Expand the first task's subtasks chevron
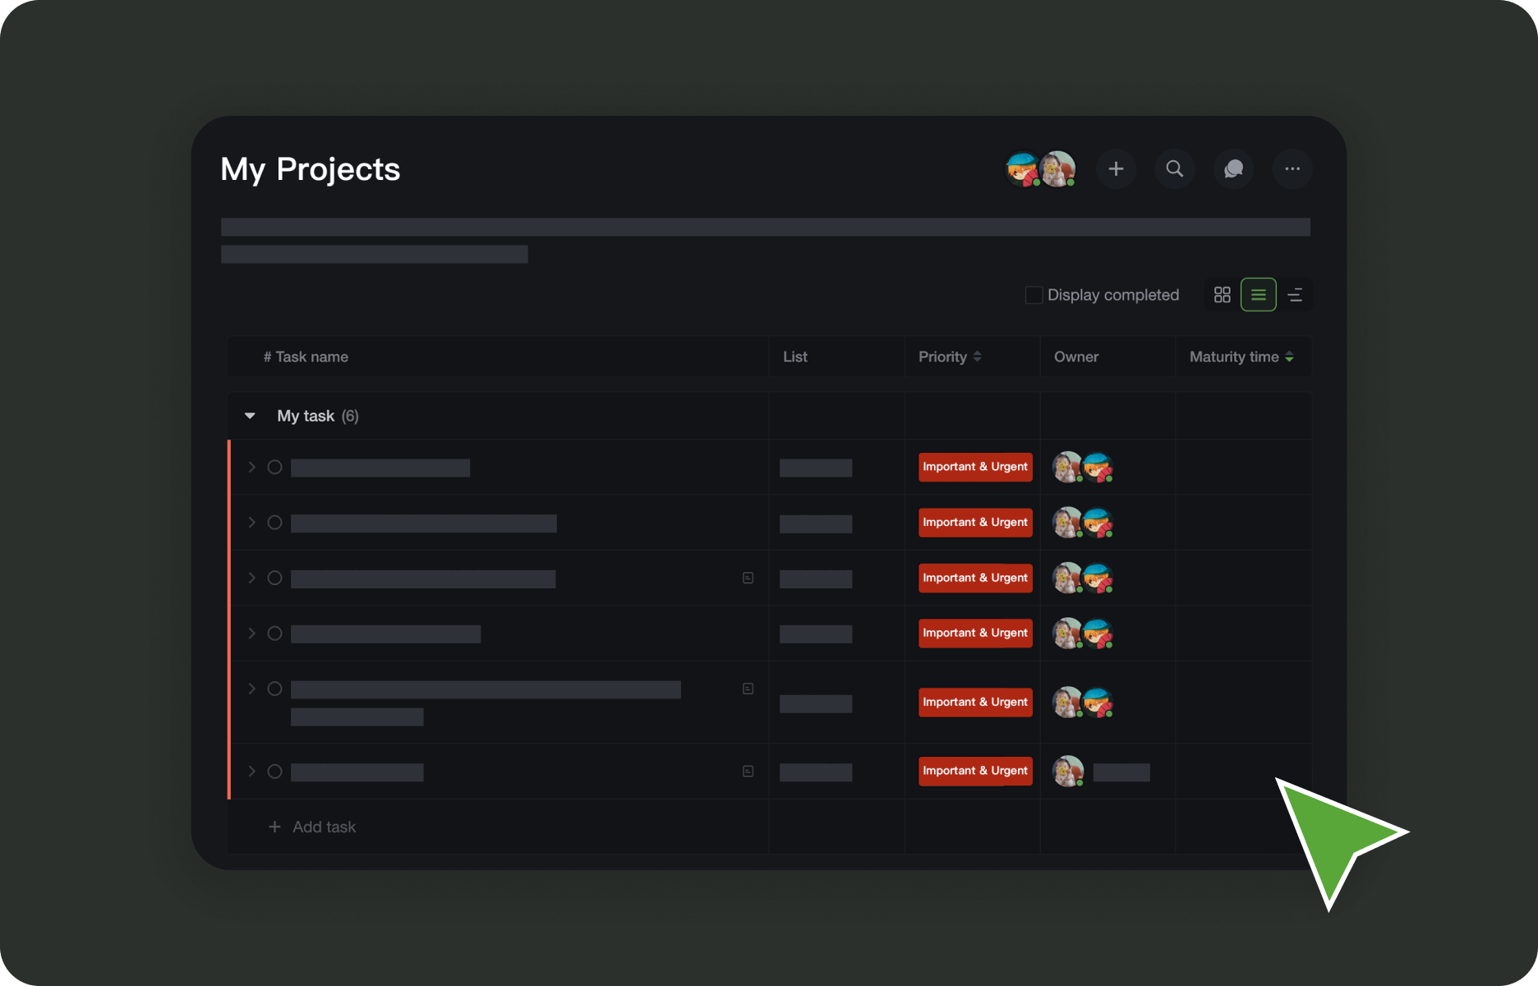The image size is (1538, 986). (252, 468)
